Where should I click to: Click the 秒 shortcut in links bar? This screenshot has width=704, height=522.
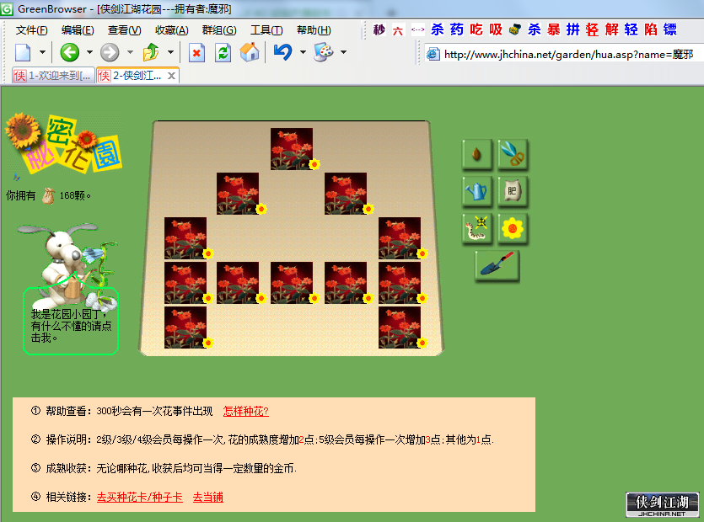pyautogui.click(x=379, y=29)
